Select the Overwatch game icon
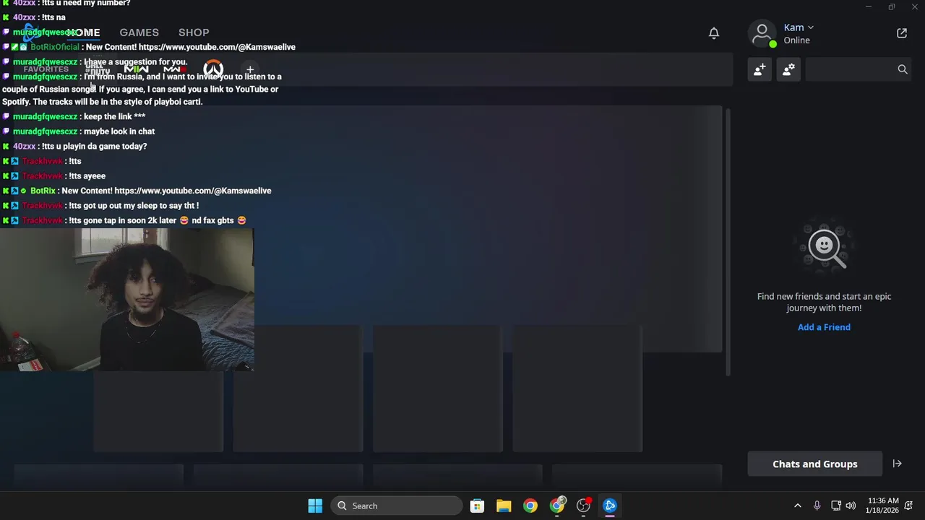Image resolution: width=925 pixels, height=520 pixels. 213,70
